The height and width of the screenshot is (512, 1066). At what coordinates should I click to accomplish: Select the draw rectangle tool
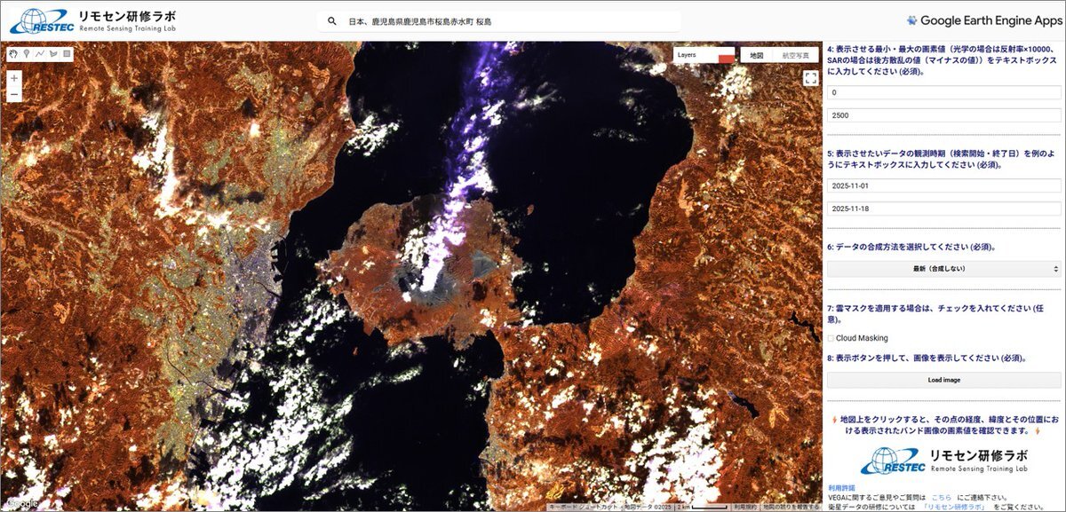(67, 54)
